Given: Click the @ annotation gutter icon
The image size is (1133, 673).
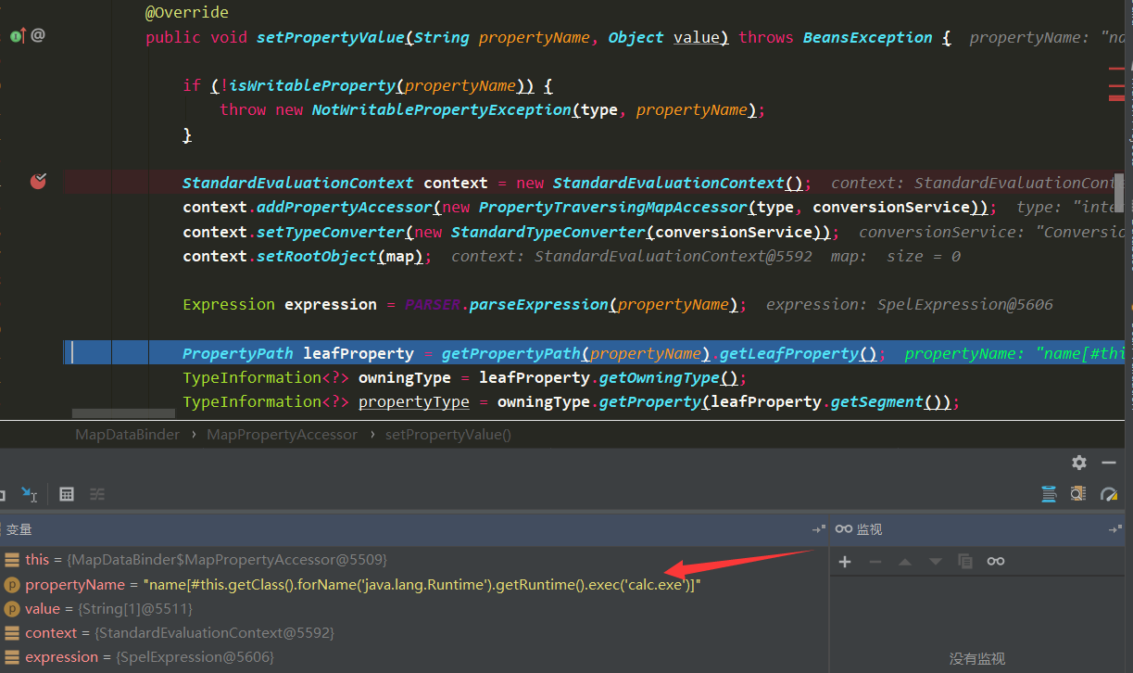Looking at the screenshot, I should click(x=38, y=35).
